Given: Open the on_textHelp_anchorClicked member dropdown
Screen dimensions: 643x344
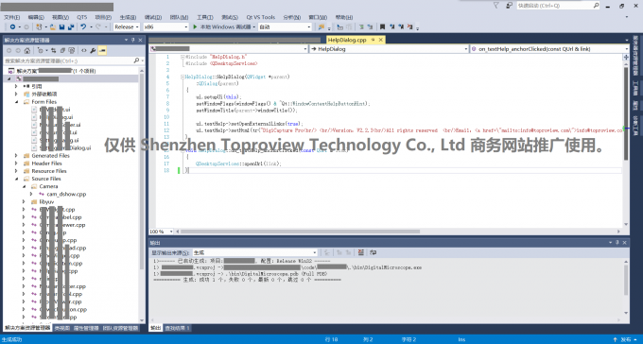Looking at the screenshot, I should [549, 49].
